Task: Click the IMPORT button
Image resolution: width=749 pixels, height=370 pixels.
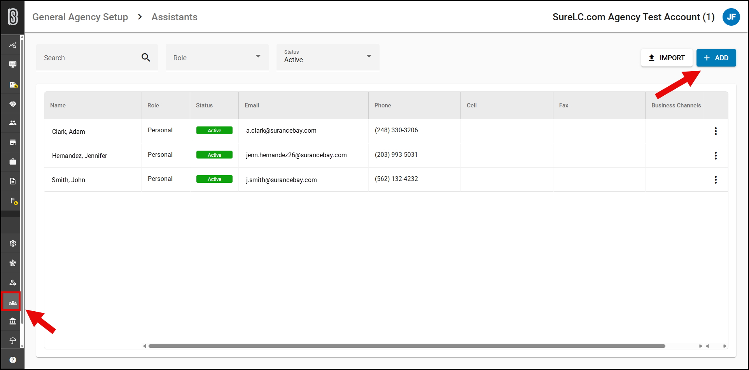Action: [667, 58]
